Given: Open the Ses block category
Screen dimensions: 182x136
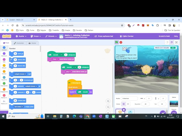Looking at the screenshot, I should click(4, 60).
